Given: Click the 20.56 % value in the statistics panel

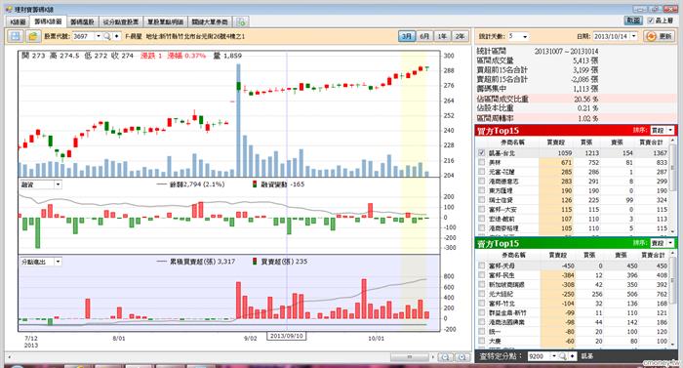Looking at the screenshot, I should 585,99.
